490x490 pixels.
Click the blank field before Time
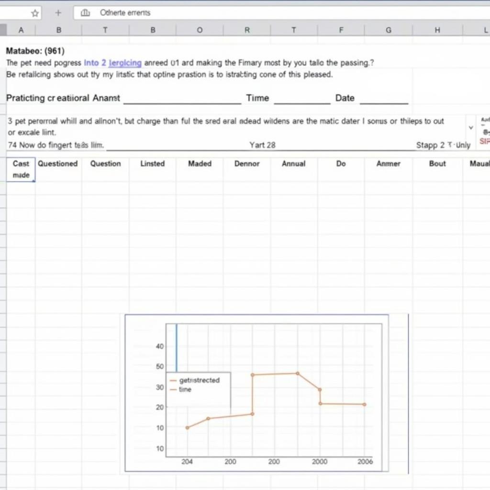click(182, 100)
